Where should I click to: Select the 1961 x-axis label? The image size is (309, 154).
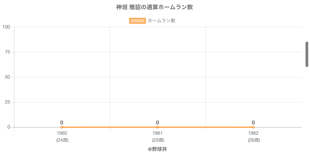point(158,133)
